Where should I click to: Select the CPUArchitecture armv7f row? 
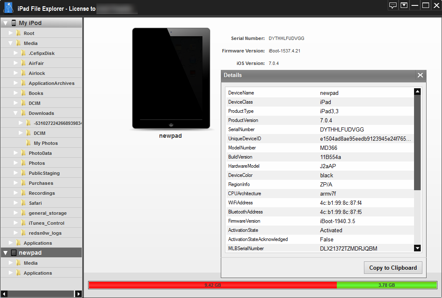pyautogui.click(x=319, y=194)
